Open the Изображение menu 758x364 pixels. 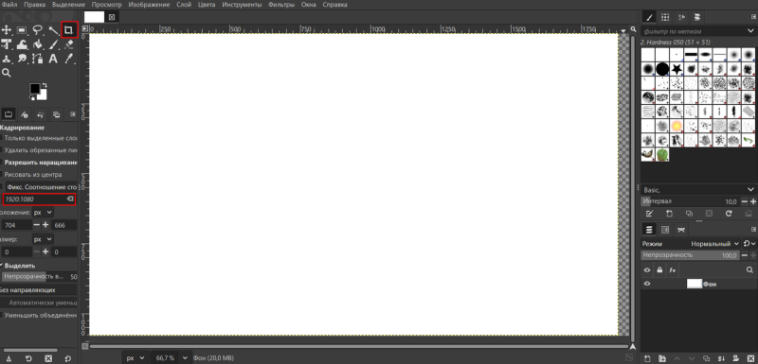pyautogui.click(x=149, y=5)
